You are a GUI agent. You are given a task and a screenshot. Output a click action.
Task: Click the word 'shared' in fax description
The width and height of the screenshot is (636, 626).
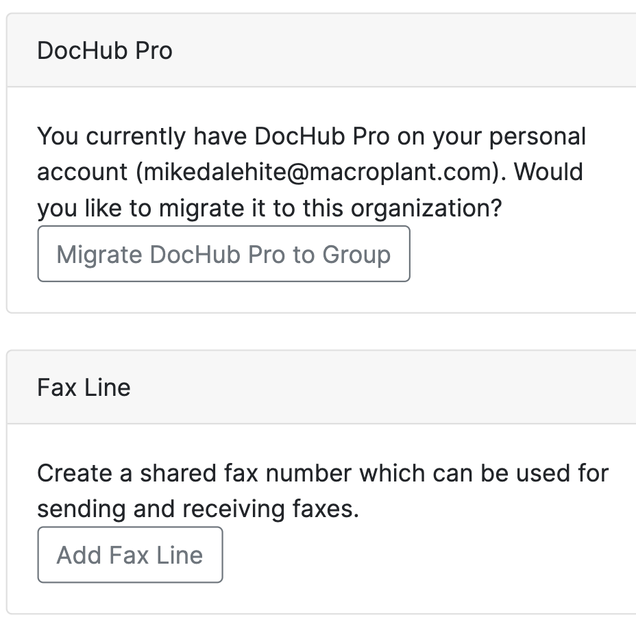coord(179,473)
